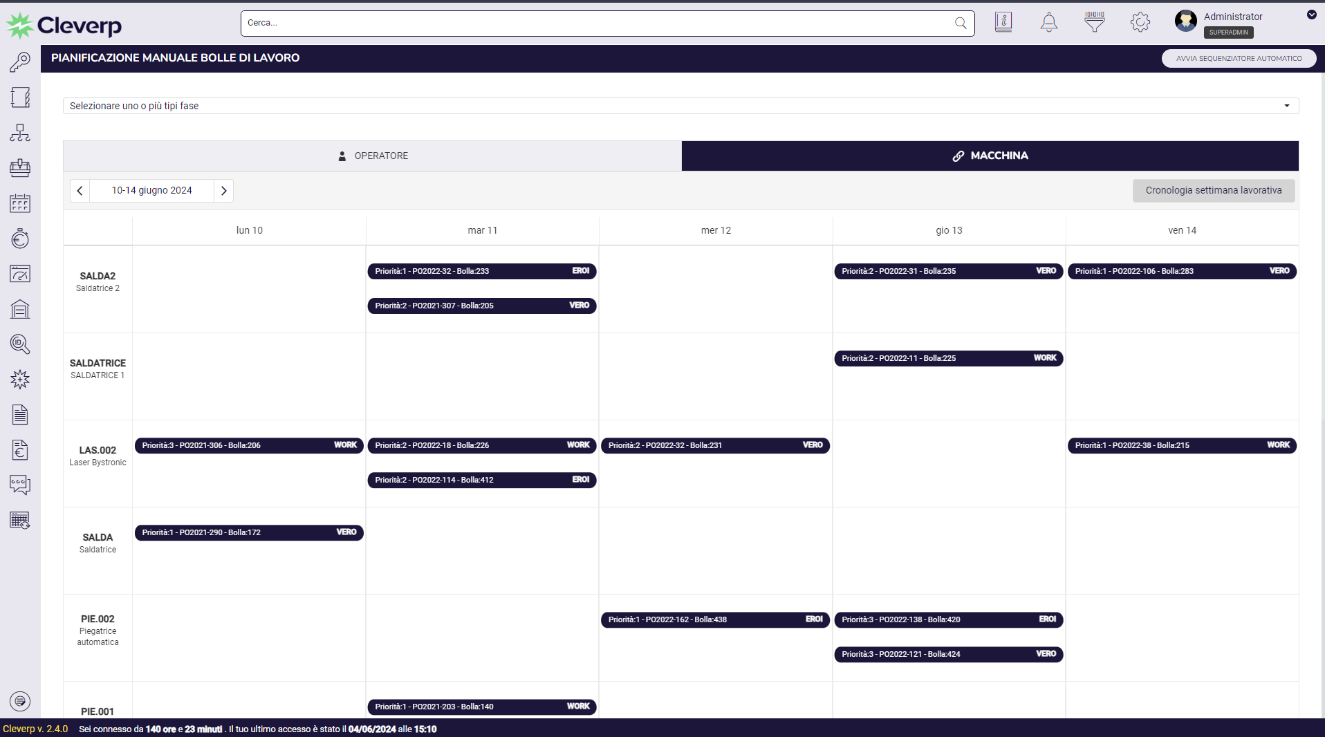Switch to the MACCHINA tab
The height and width of the screenshot is (737, 1325).
(990, 156)
